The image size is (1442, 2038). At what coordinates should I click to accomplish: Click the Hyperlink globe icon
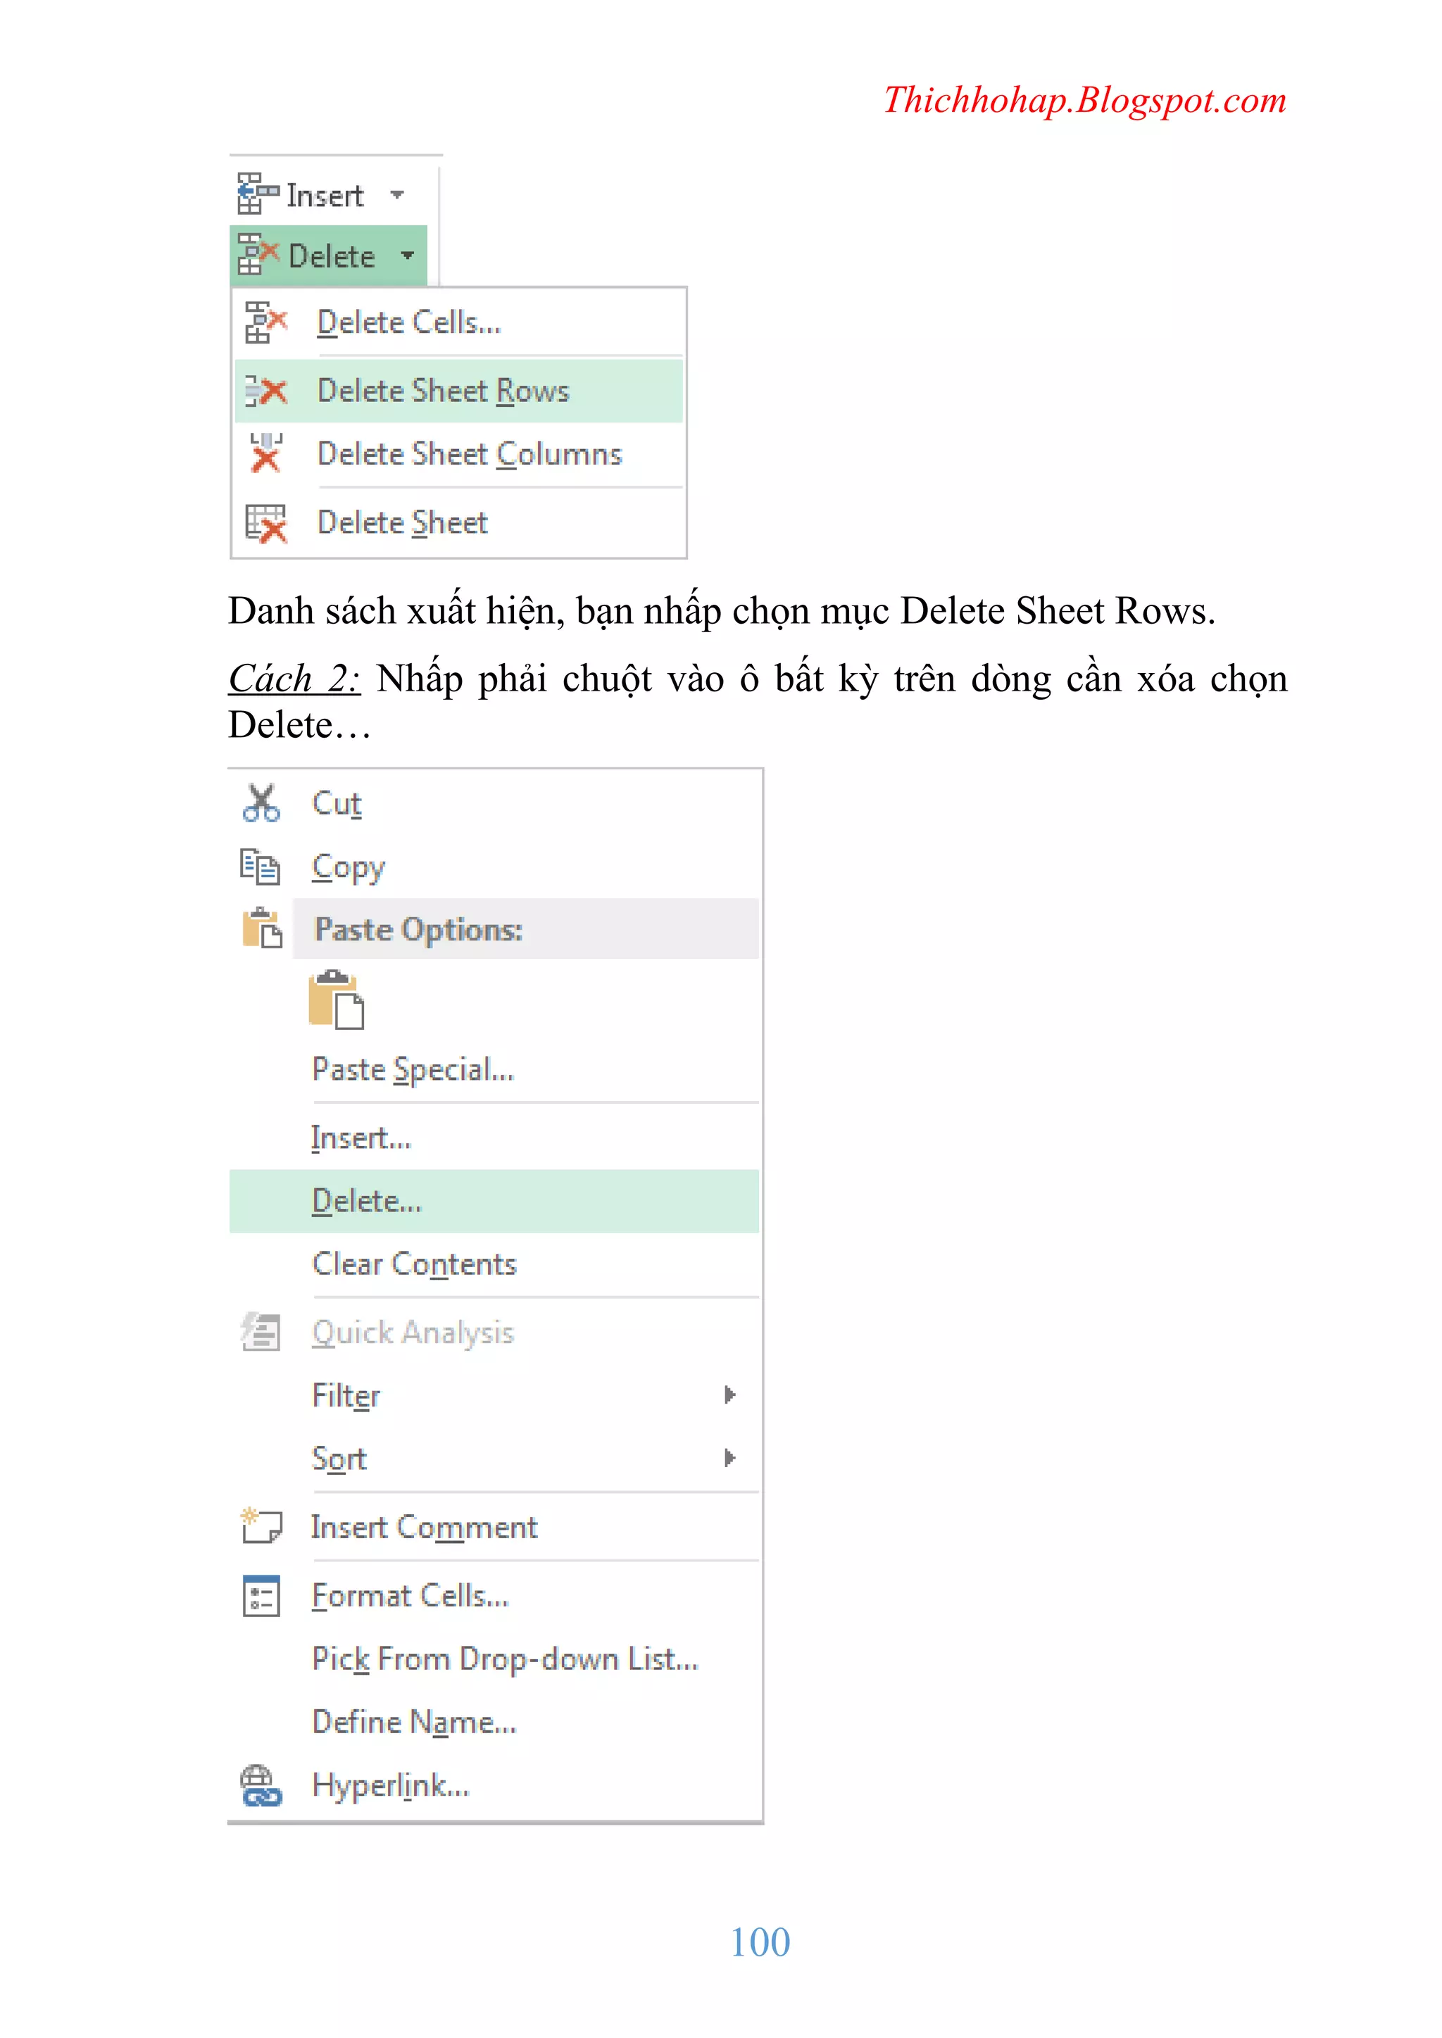(261, 1785)
